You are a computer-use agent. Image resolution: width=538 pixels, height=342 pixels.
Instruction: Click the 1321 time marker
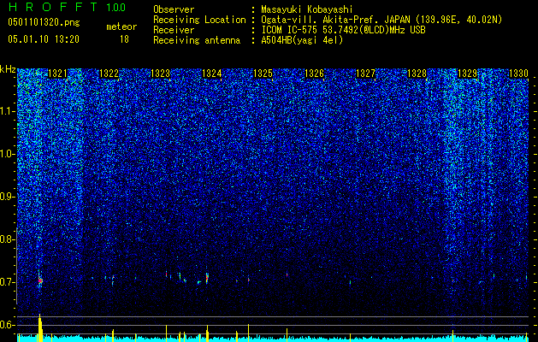pos(57,74)
